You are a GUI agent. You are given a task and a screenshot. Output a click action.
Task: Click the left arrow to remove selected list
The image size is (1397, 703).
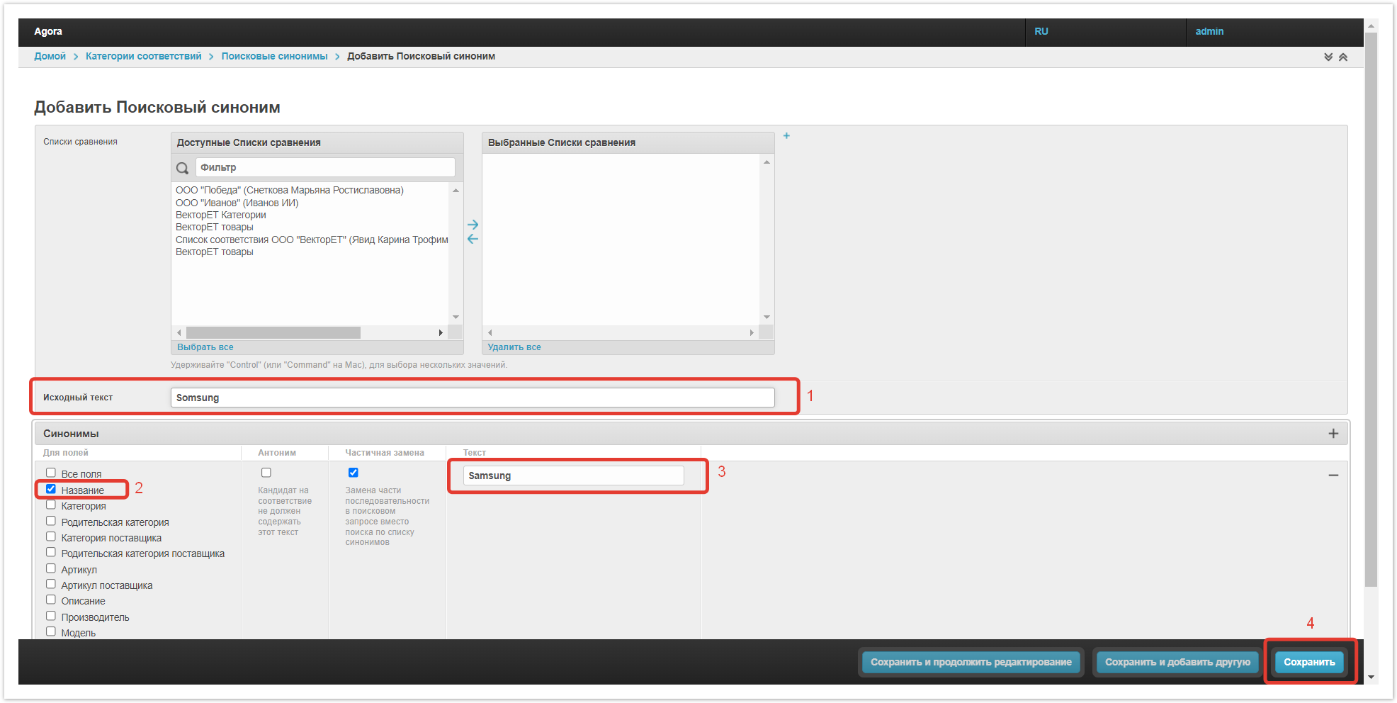473,240
